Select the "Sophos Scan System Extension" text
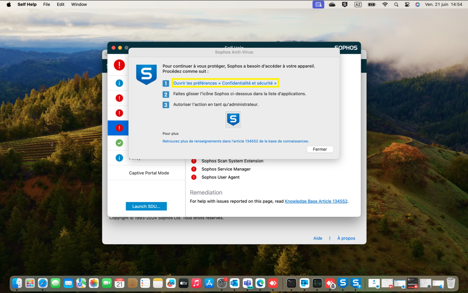 click(x=232, y=161)
